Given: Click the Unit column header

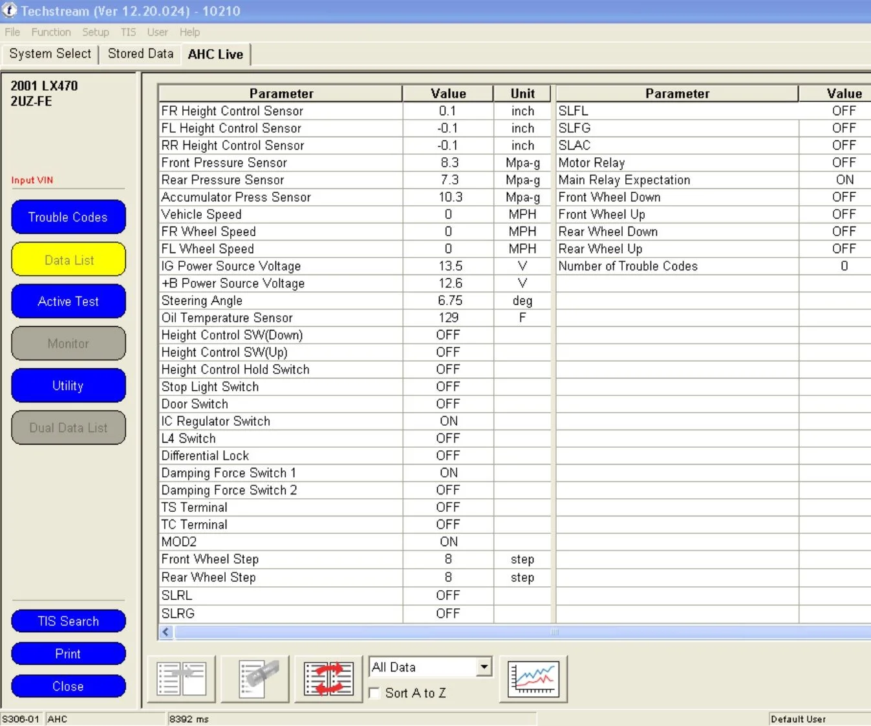Looking at the screenshot, I should coord(522,94).
